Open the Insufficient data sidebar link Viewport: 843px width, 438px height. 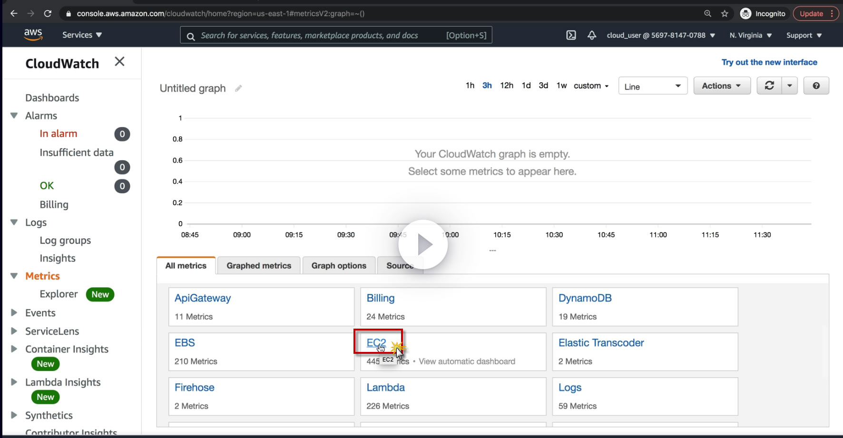(77, 152)
